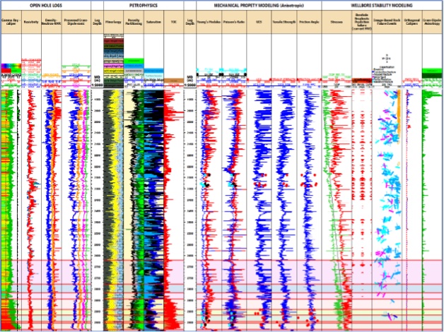This screenshot has height=332, width=444.
Task: Select the Young's Modulus track header
Action: (x=210, y=23)
